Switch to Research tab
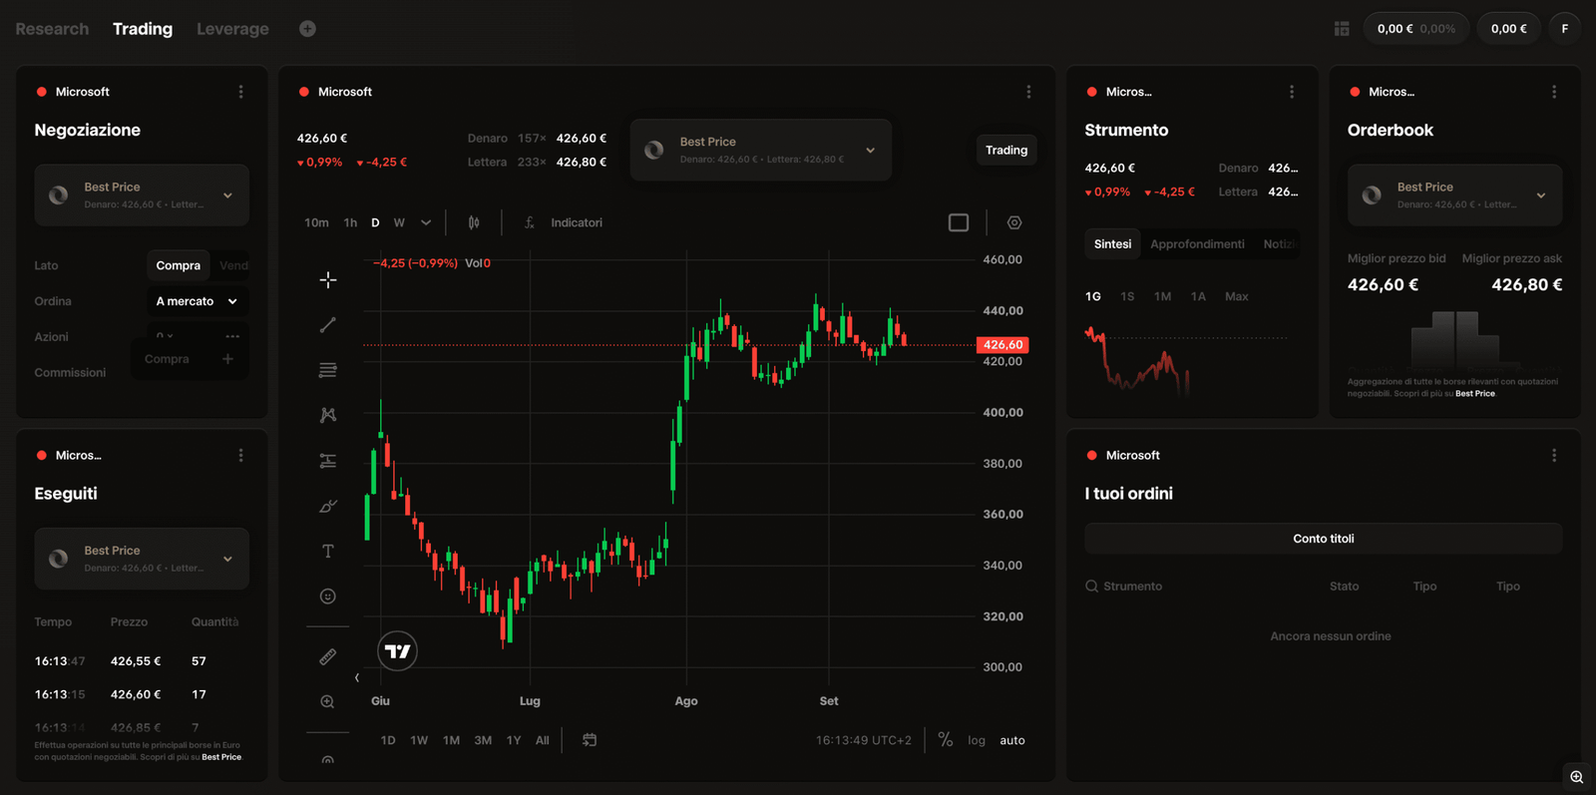This screenshot has height=795, width=1596. pyautogui.click(x=52, y=29)
